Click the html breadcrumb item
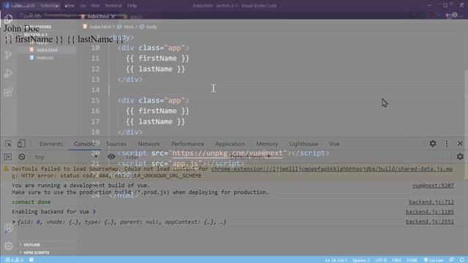The height and width of the screenshot is (263, 468). [x=129, y=27]
